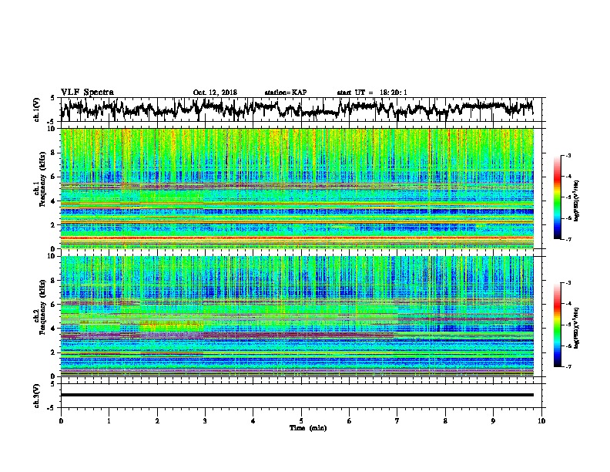Click time axis tick label "1"
Screen dimensions: 610x472
pos(109,421)
